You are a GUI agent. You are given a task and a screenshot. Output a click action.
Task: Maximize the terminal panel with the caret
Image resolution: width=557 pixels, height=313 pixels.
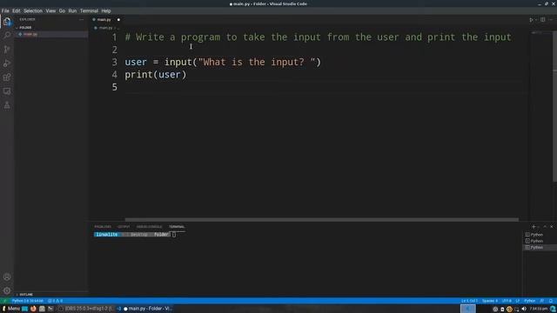click(x=545, y=226)
